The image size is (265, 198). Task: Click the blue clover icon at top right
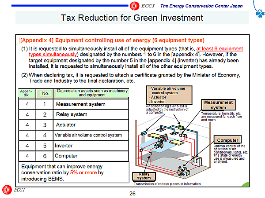[x=260, y=13]
